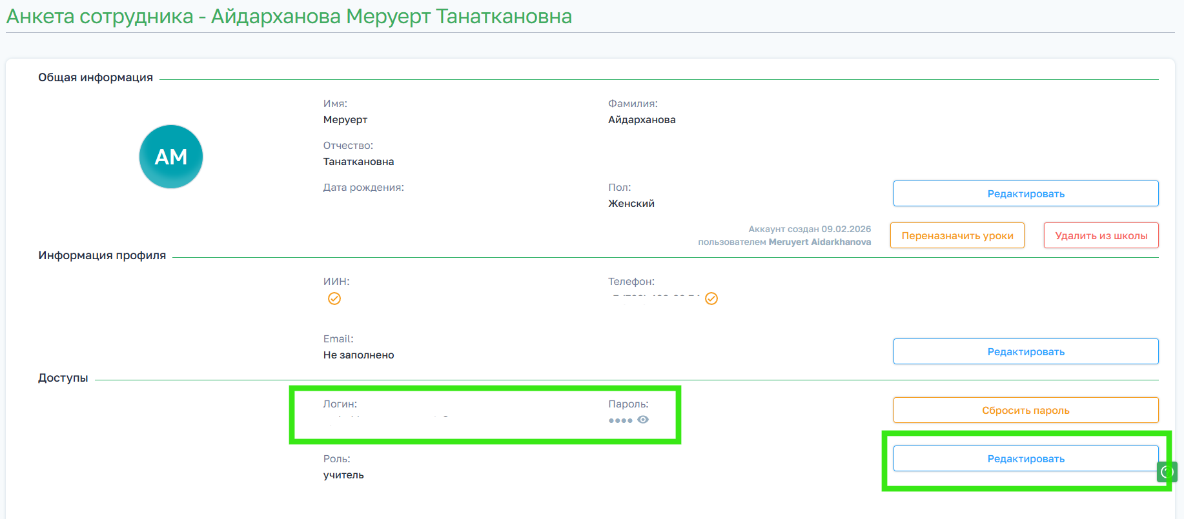Select the Общая информация section header

tap(96, 77)
